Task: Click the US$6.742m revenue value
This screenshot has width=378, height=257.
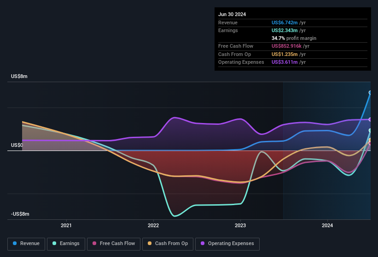Action: tap(285, 22)
